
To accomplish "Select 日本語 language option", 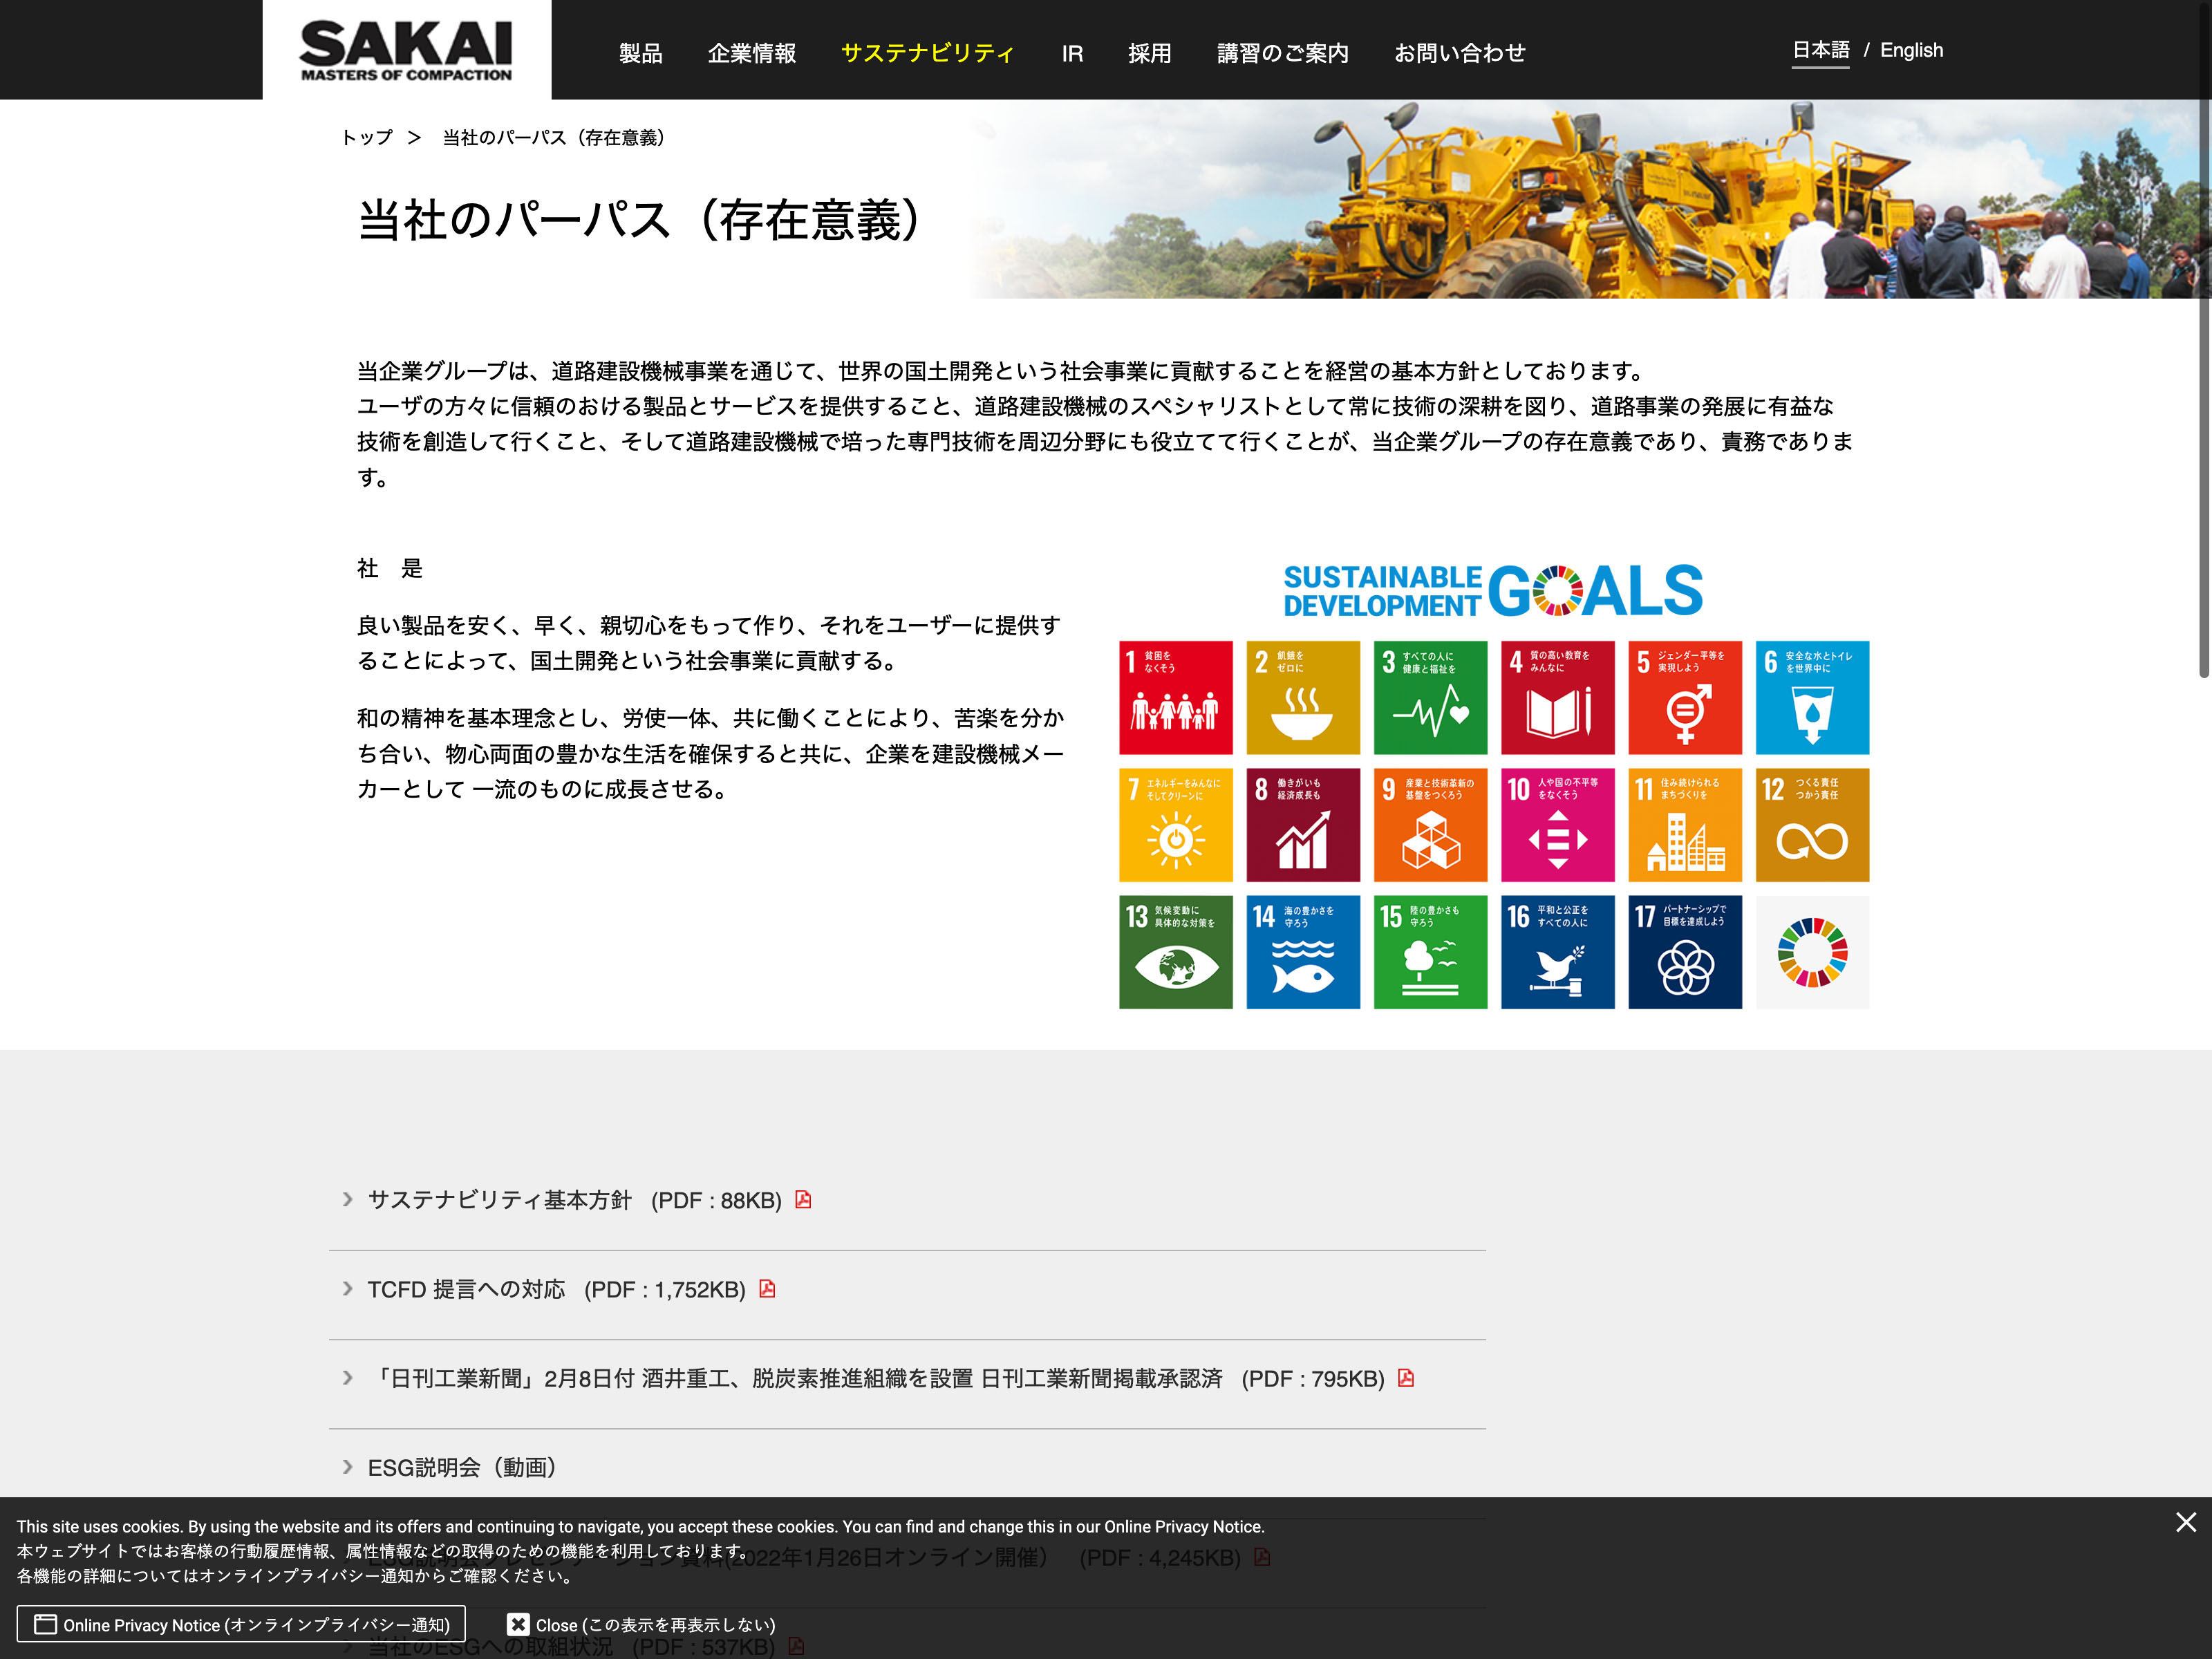I will pos(1820,50).
